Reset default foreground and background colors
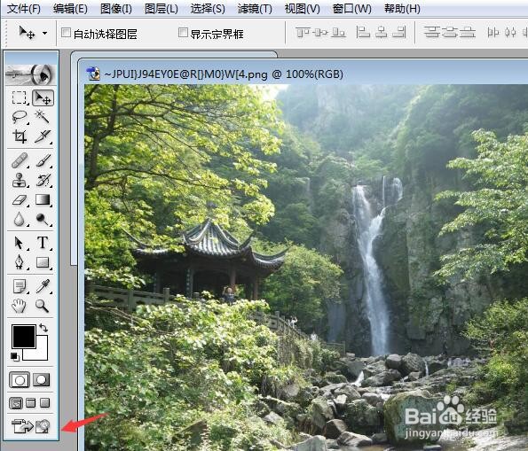 (x=15, y=356)
